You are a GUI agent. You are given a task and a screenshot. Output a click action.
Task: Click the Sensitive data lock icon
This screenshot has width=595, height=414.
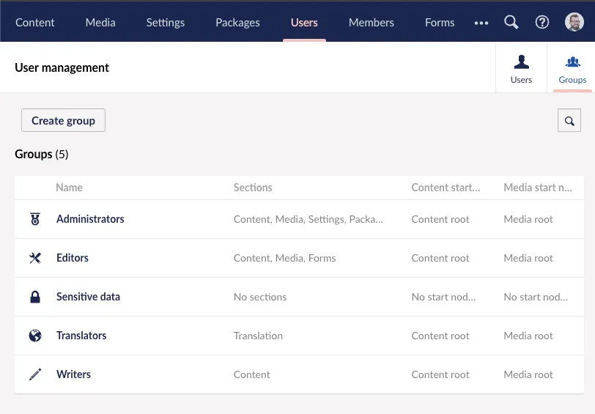pyautogui.click(x=35, y=297)
